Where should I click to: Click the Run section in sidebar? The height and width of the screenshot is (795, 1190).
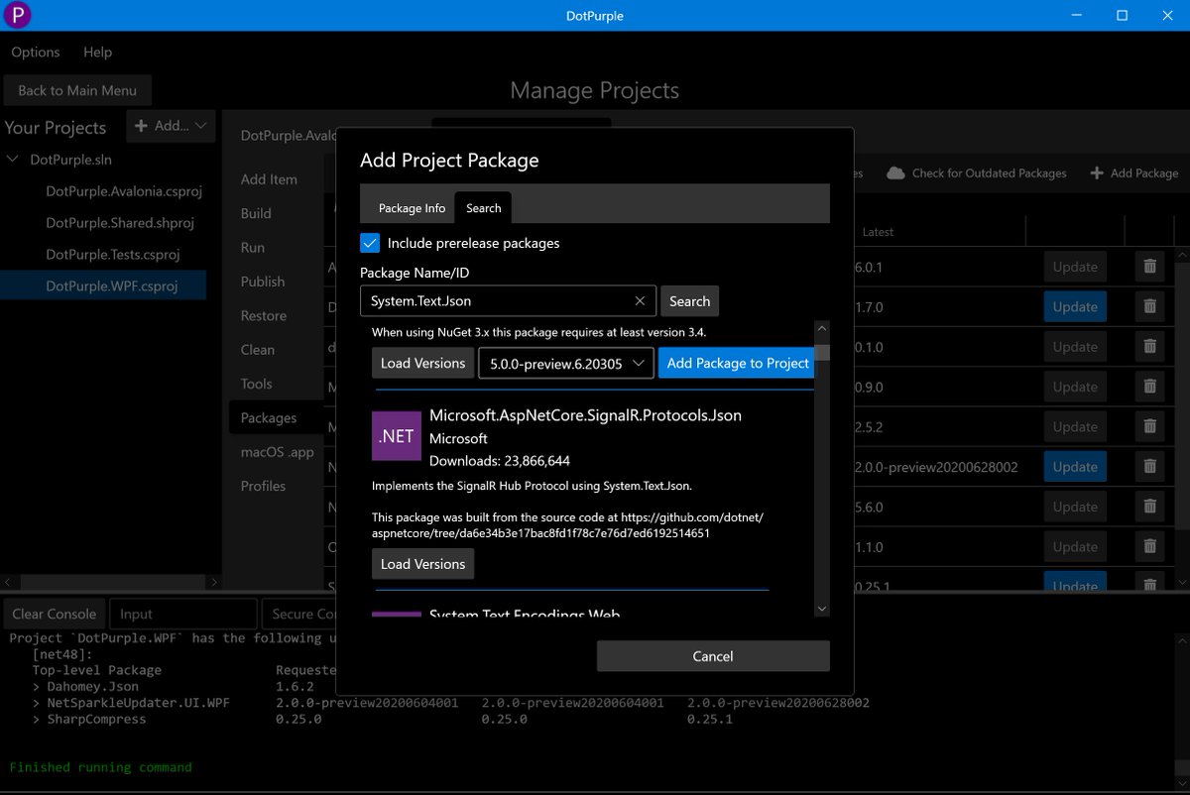coord(253,248)
